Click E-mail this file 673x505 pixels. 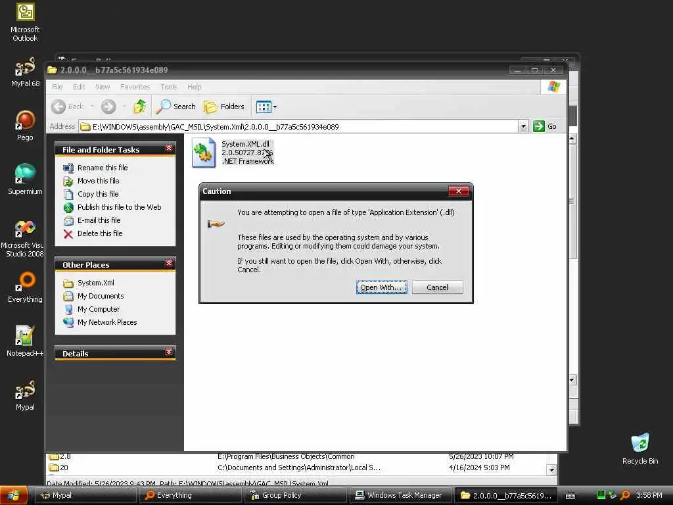click(x=99, y=220)
